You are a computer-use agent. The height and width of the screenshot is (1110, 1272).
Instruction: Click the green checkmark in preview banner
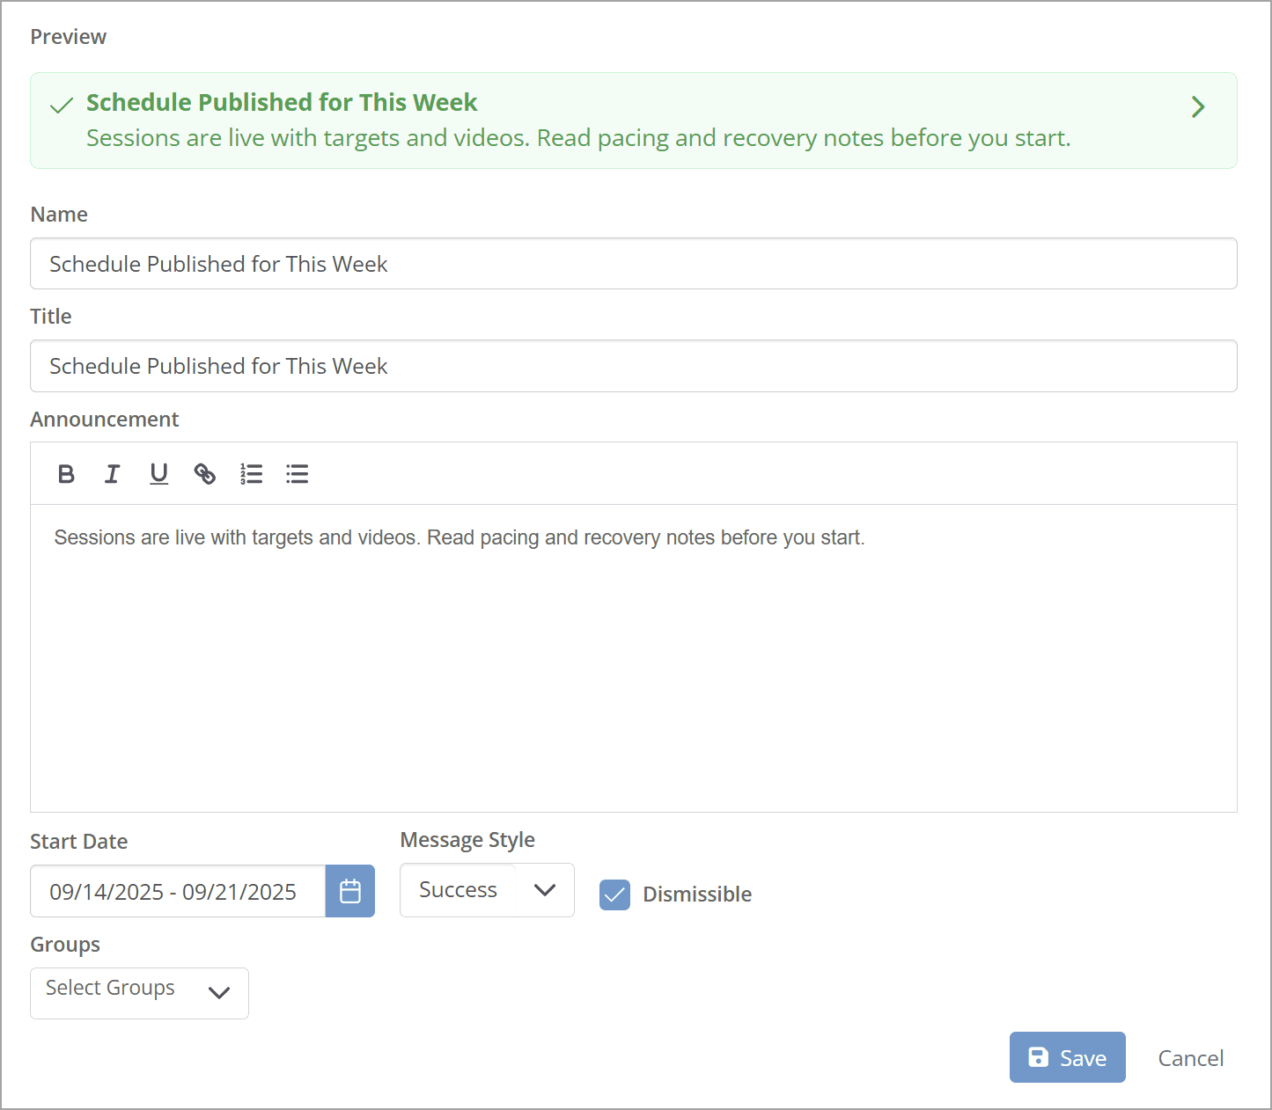pos(62,106)
